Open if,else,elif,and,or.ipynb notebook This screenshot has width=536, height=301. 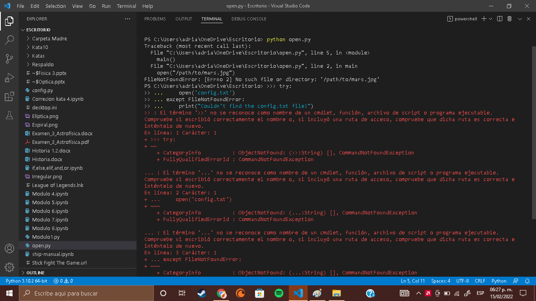coord(78,168)
